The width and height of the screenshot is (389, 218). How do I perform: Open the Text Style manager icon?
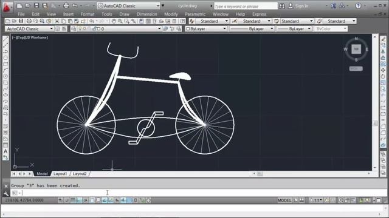click(192, 21)
